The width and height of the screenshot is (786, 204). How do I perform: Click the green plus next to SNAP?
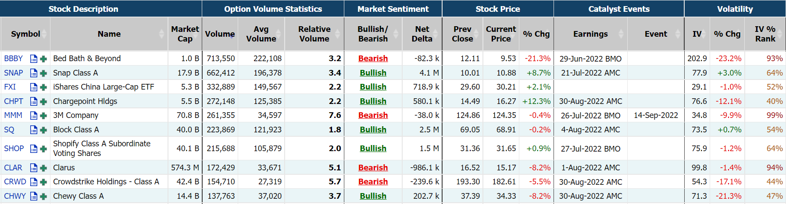43,73
